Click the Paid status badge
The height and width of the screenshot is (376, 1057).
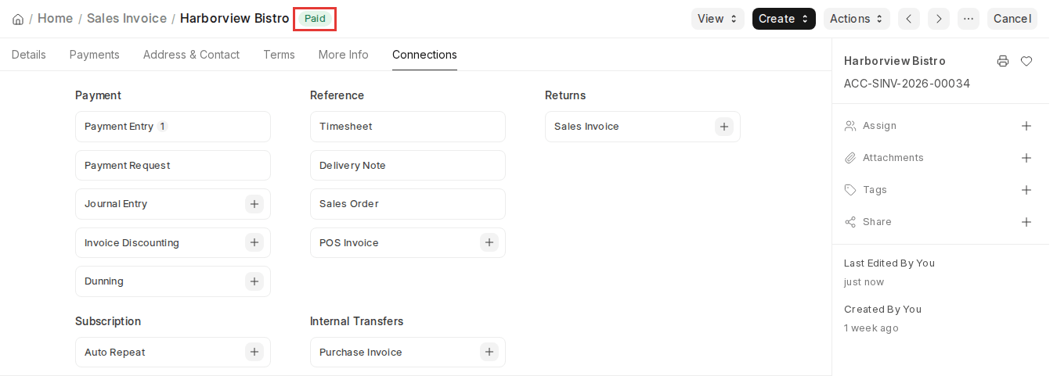coord(315,19)
